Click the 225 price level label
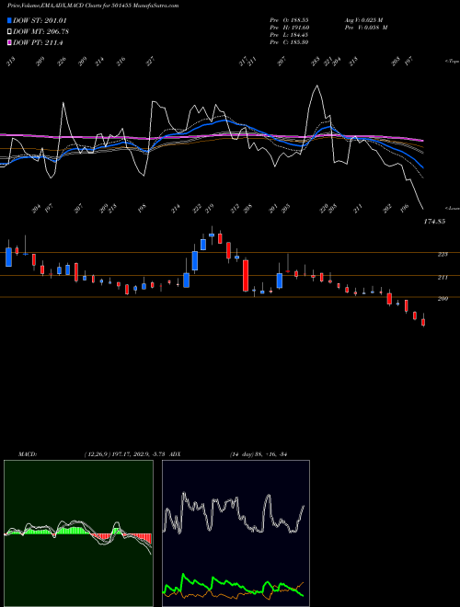460x607 pixels. click(443, 255)
